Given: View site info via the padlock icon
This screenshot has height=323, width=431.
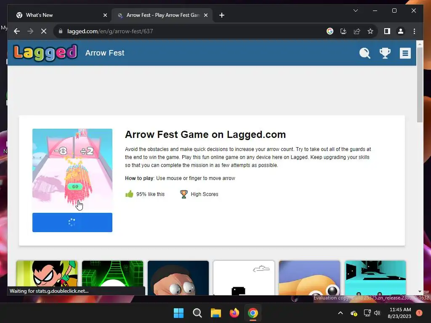Looking at the screenshot, I should [61, 31].
